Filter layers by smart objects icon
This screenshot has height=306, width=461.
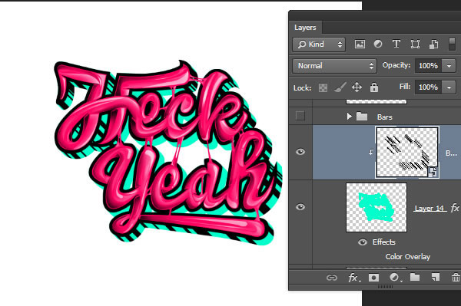click(x=433, y=44)
